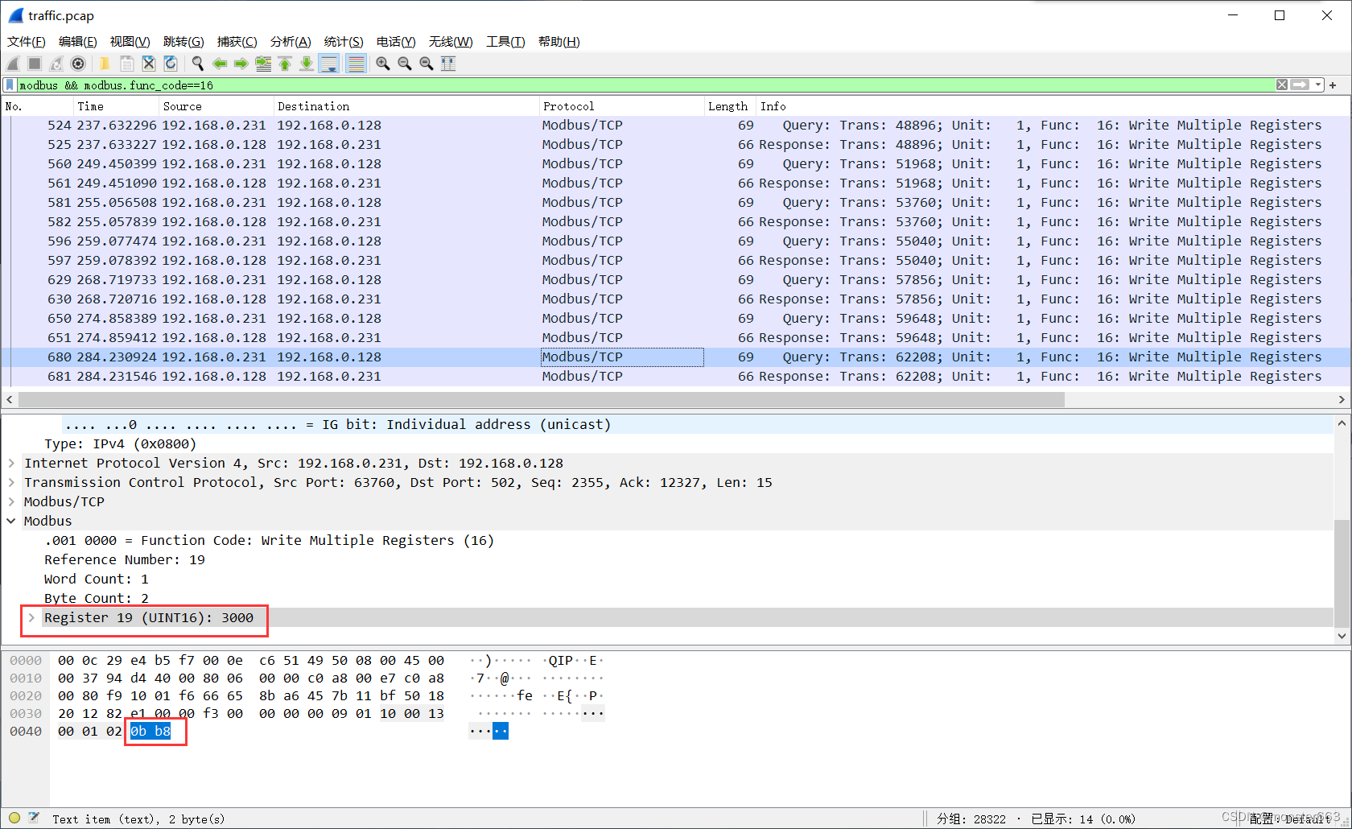Screen dimensions: 1352x829
Task: Open the 编辑(E) menu
Action: click(x=77, y=42)
